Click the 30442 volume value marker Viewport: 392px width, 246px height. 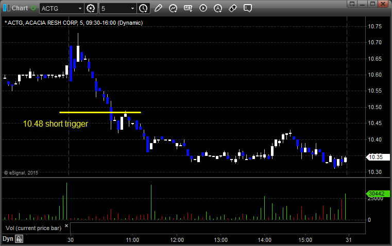coord(378,194)
